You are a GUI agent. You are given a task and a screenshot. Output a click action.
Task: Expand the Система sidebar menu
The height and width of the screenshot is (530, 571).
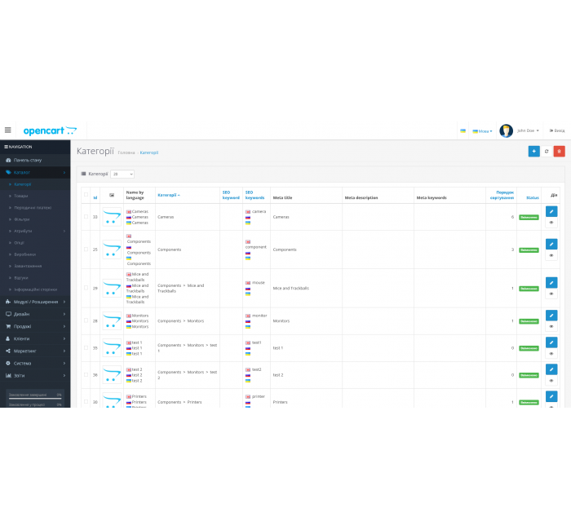35,364
